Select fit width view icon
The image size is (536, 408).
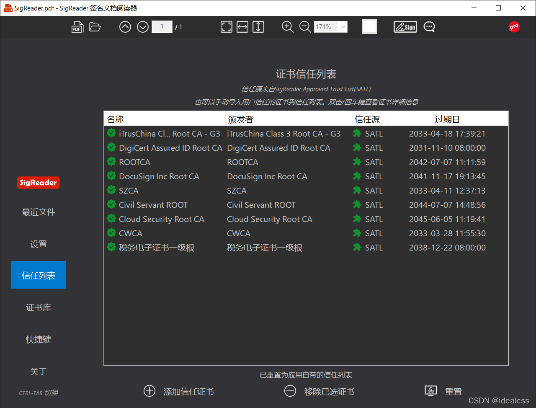click(x=242, y=27)
